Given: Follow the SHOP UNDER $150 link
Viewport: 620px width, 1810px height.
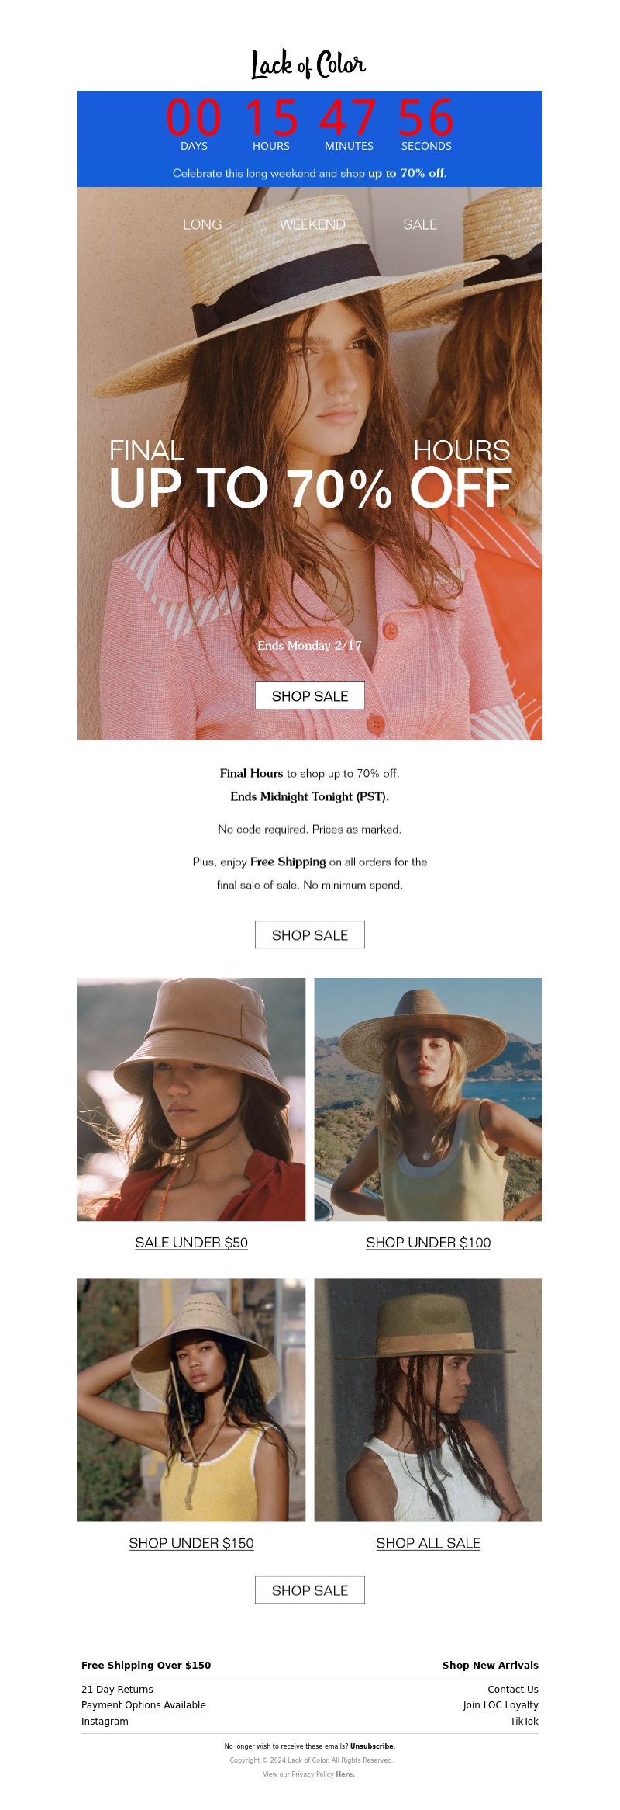Looking at the screenshot, I should pyautogui.click(x=191, y=1543).
